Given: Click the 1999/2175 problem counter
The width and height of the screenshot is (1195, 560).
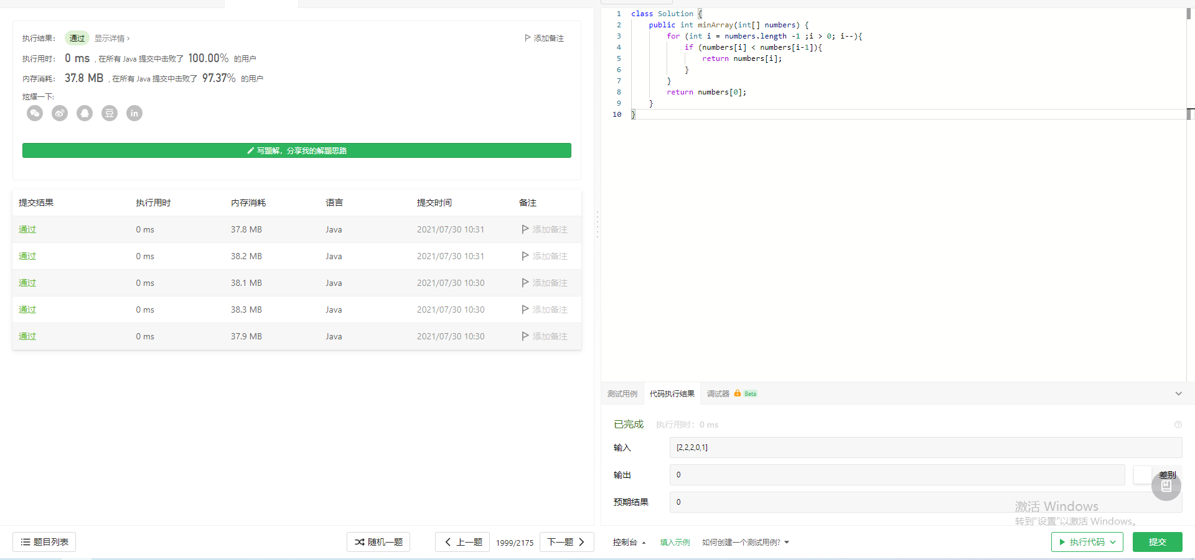Looking at the screenshot, I should pyautogui.click(x=515, y=543).
